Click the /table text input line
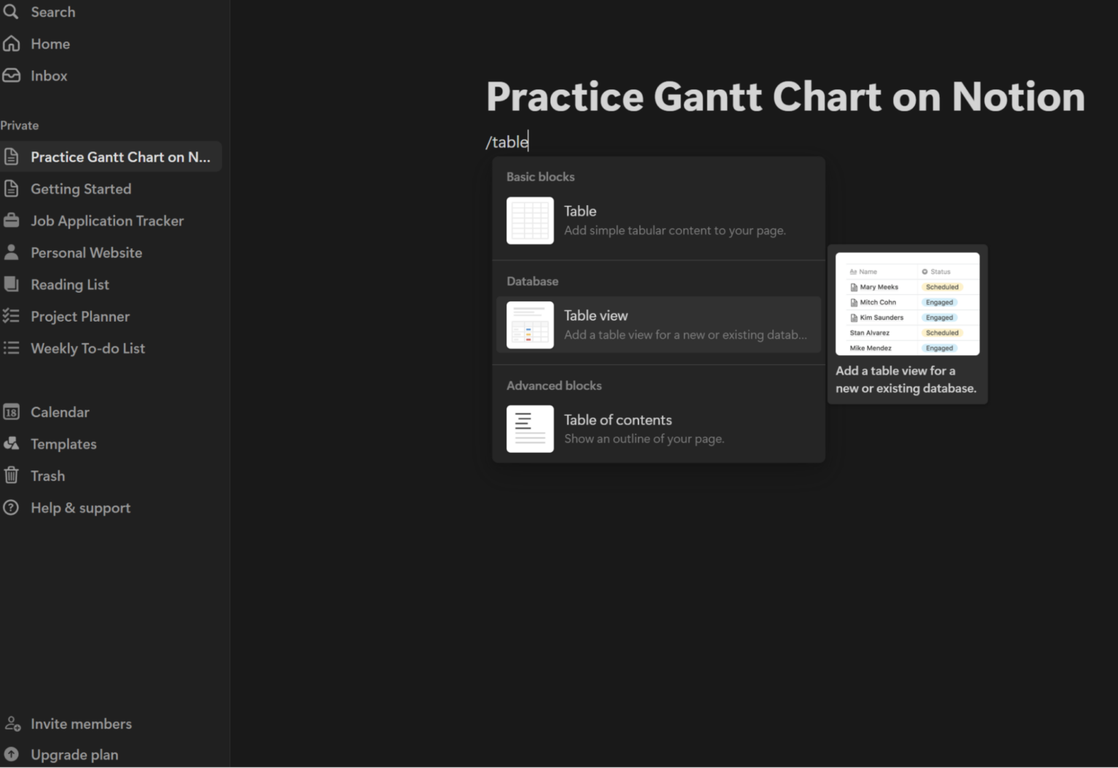Image resolution: width=1118 pixels, height=768 pixels. (507, 142)
